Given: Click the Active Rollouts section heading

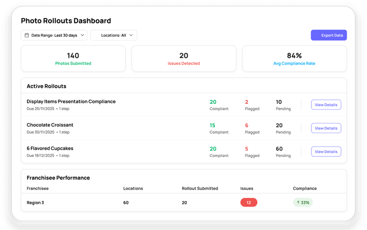Looking at the screenshot, I should 46,86.
